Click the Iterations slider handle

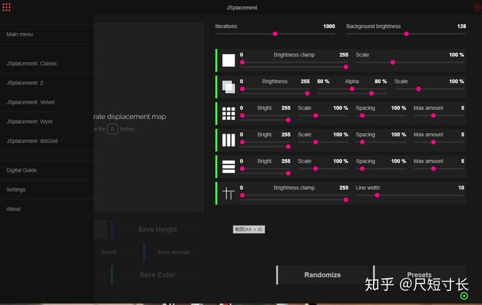pyautogui.click(x=275, y=34)
